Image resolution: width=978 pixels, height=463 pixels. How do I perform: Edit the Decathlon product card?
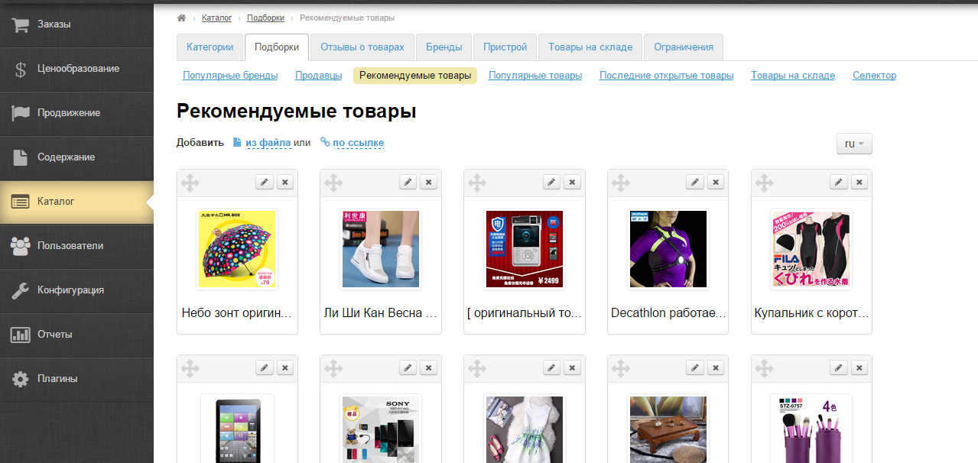[x=695, y=182]
